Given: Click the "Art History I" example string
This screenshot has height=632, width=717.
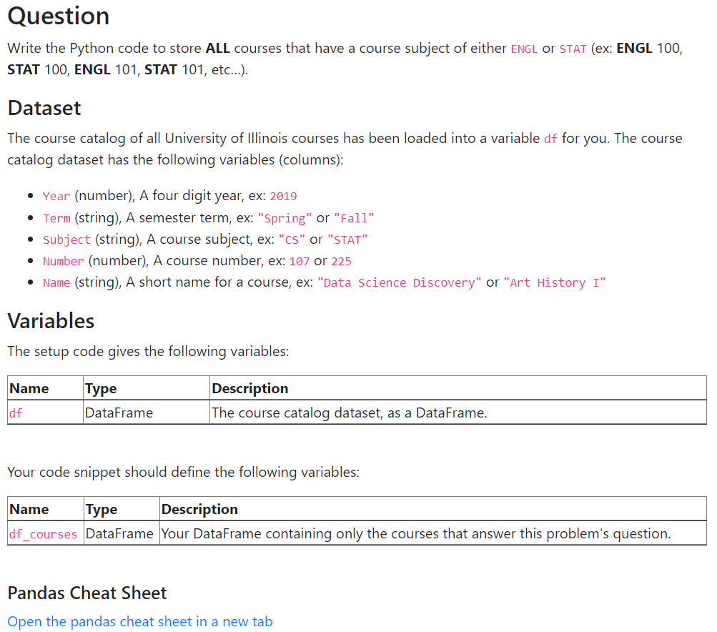Looking at the screenshot, I should pyautogui.click(x=555, y=282).
